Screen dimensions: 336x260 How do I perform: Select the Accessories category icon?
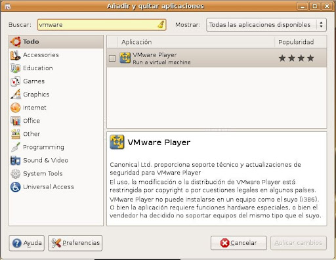[15, 55]
